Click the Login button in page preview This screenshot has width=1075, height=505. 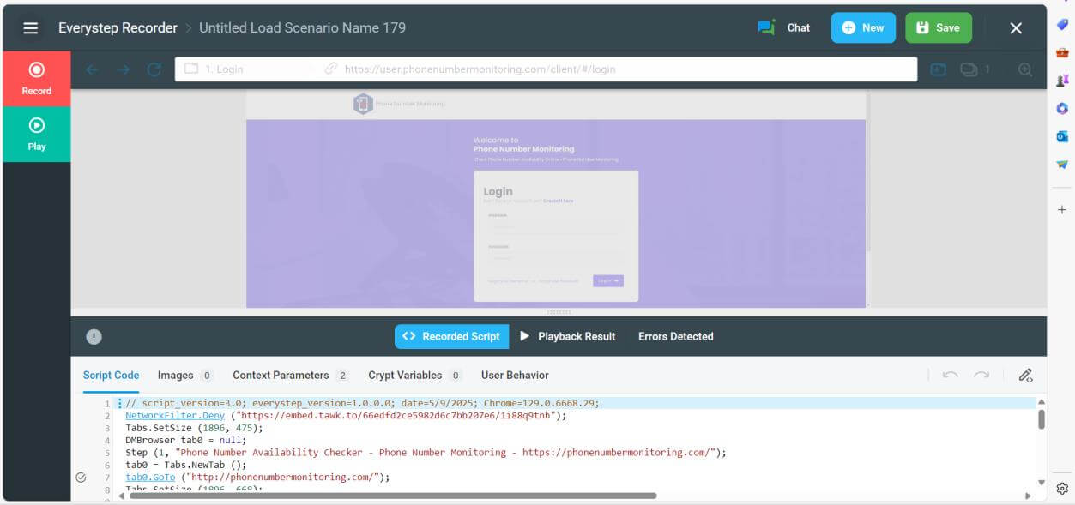point(607,280)
